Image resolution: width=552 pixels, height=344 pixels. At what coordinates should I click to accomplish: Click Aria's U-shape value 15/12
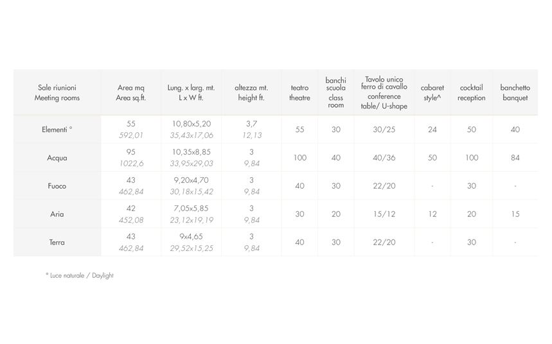click(x=384, y=214)
